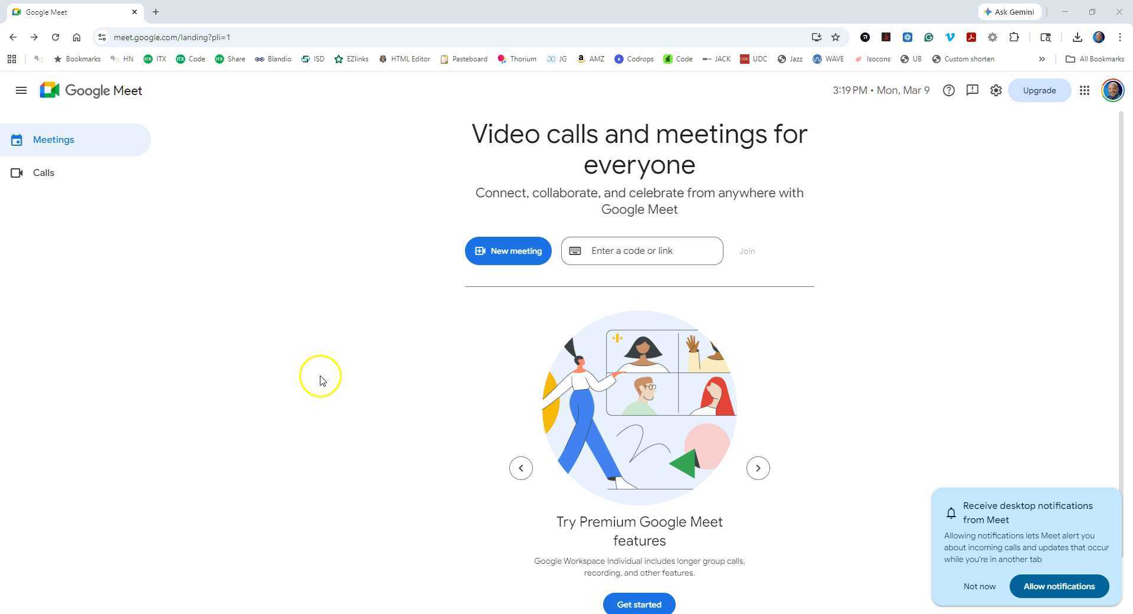
Task: Click Allow notifications
Action: tap(1059, 586)
